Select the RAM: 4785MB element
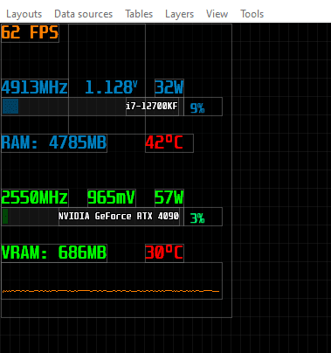This screenshot has width=331, height=353. (x=54, y=143)
